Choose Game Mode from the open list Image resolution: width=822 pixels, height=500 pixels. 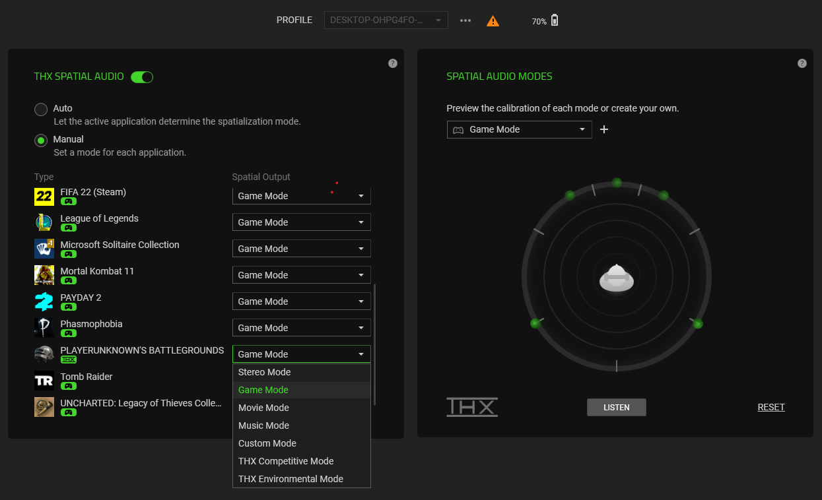click(x=302, y=390)
